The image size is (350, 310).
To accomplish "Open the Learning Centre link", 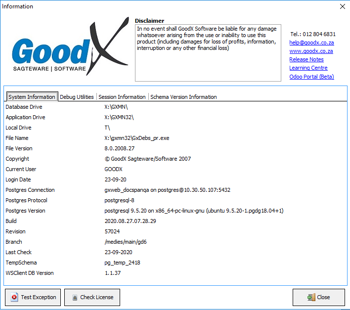I will tap(308, 68).
